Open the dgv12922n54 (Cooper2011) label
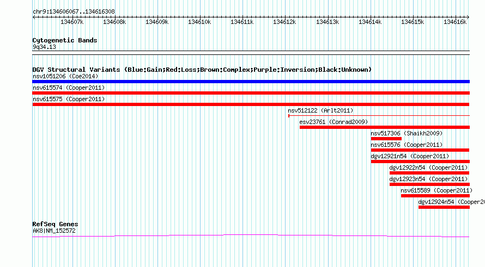Screen dimensions: 485x267 tap(428, 167)
